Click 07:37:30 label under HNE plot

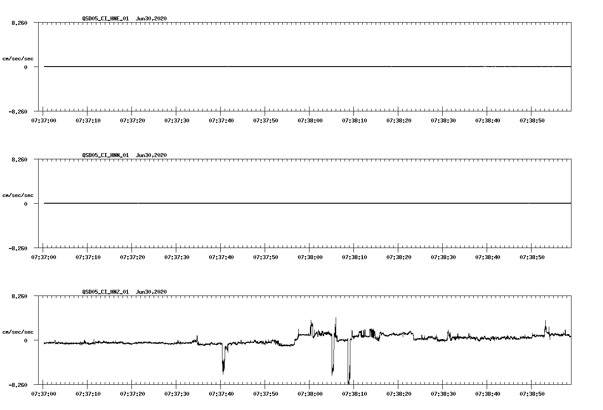[x=177, y=120]
